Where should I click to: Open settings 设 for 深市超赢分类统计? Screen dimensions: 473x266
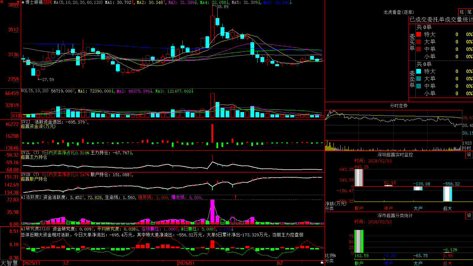pos(469,215)
